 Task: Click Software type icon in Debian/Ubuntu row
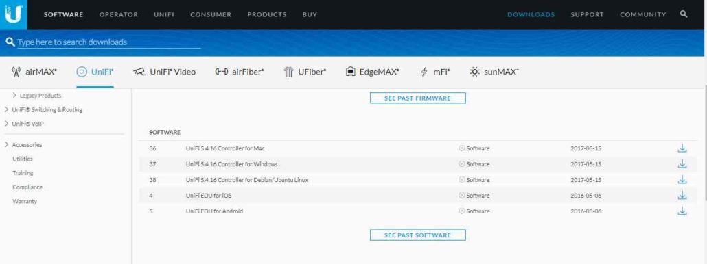tap(462, 180)
